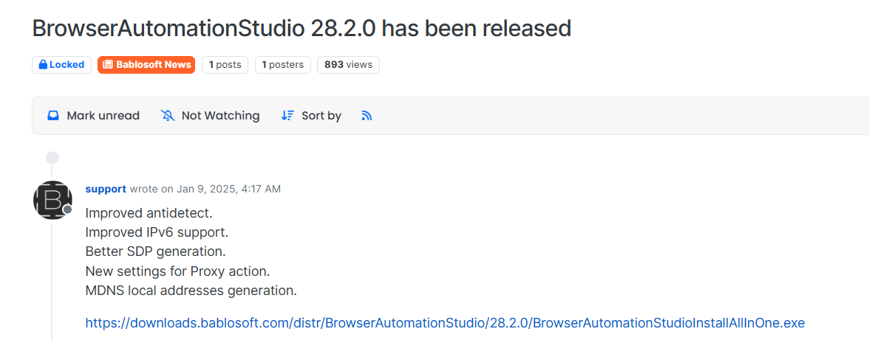Click the grey status dot on the avatar

click(x=67, y=209)
